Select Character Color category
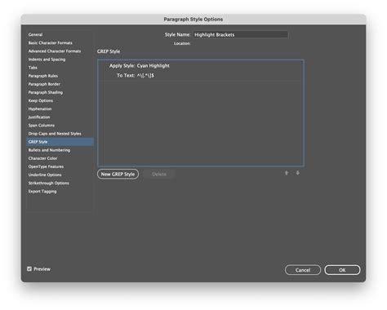Screen dimensions: 387x310 click(42, 158)
